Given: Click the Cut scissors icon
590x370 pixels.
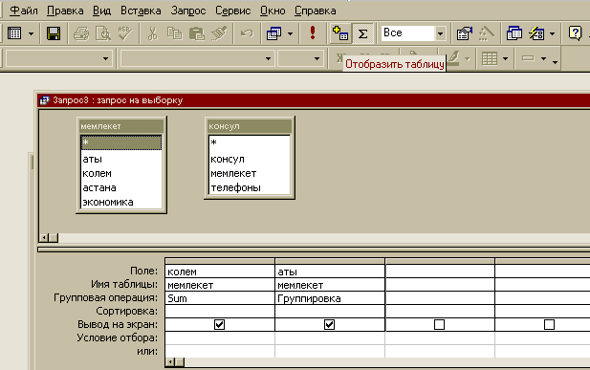Looking at the screenshot, I should coord(152,33).
